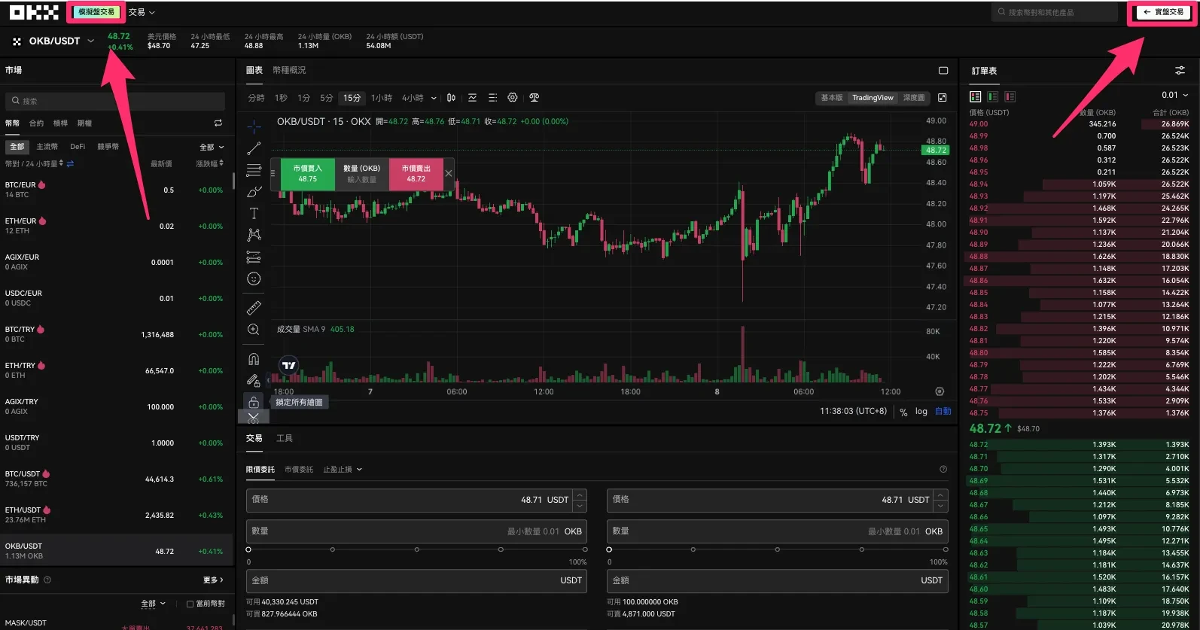
Task: Open order book settings sliders icon
Action: click(x=1180, y=71)
